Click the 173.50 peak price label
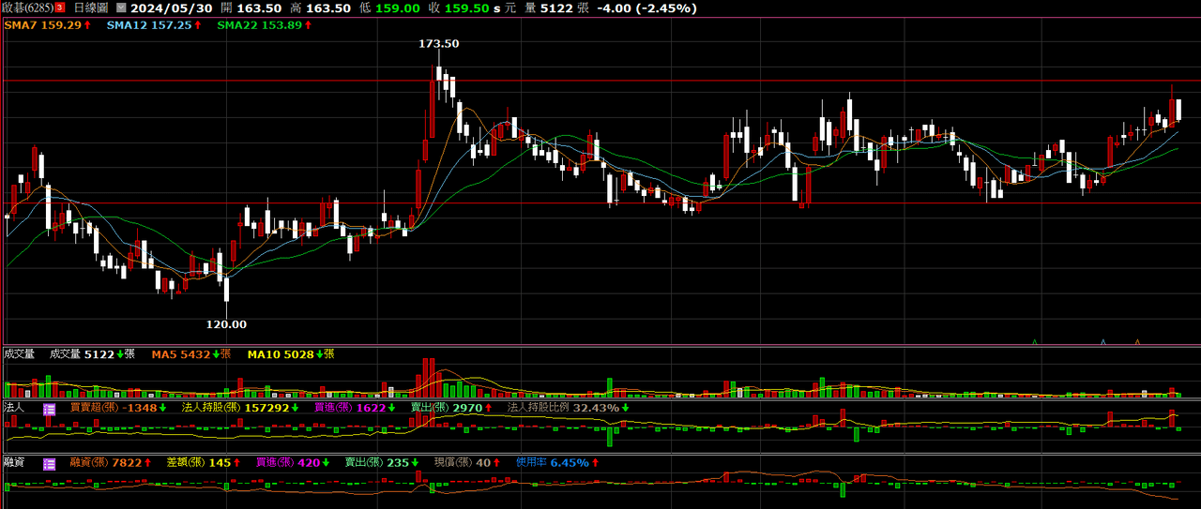This screenshot has width=1201, height=509. click(x=438, y=43)
